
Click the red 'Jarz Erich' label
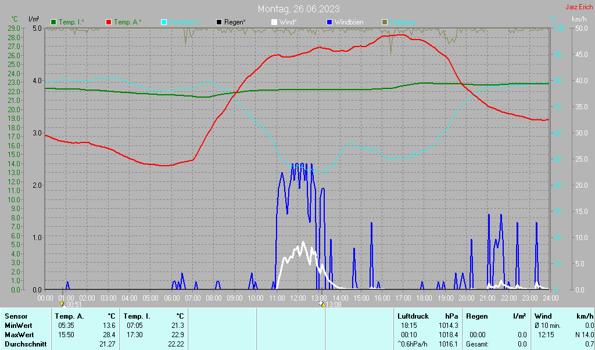tap(579, 7)
